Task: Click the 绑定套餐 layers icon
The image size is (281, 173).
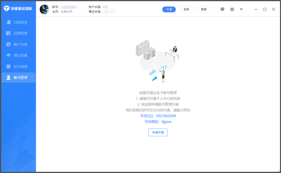Action: pos(8,55)
